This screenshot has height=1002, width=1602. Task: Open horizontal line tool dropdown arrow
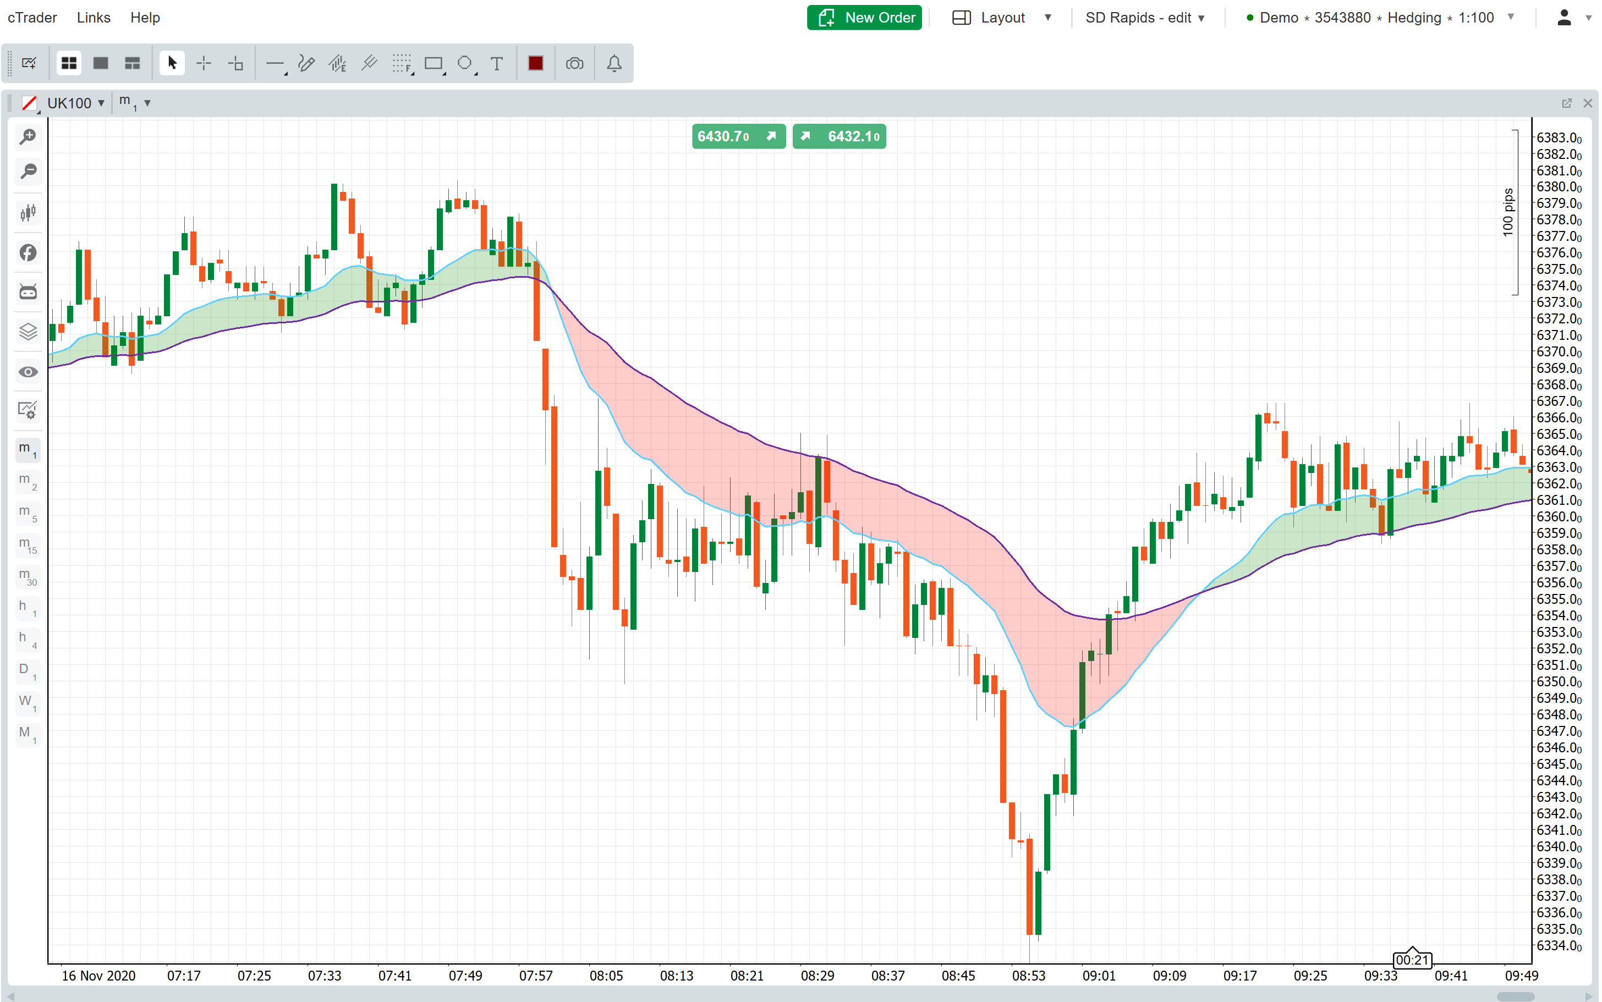pyautogui.click(x=286, y=74)
